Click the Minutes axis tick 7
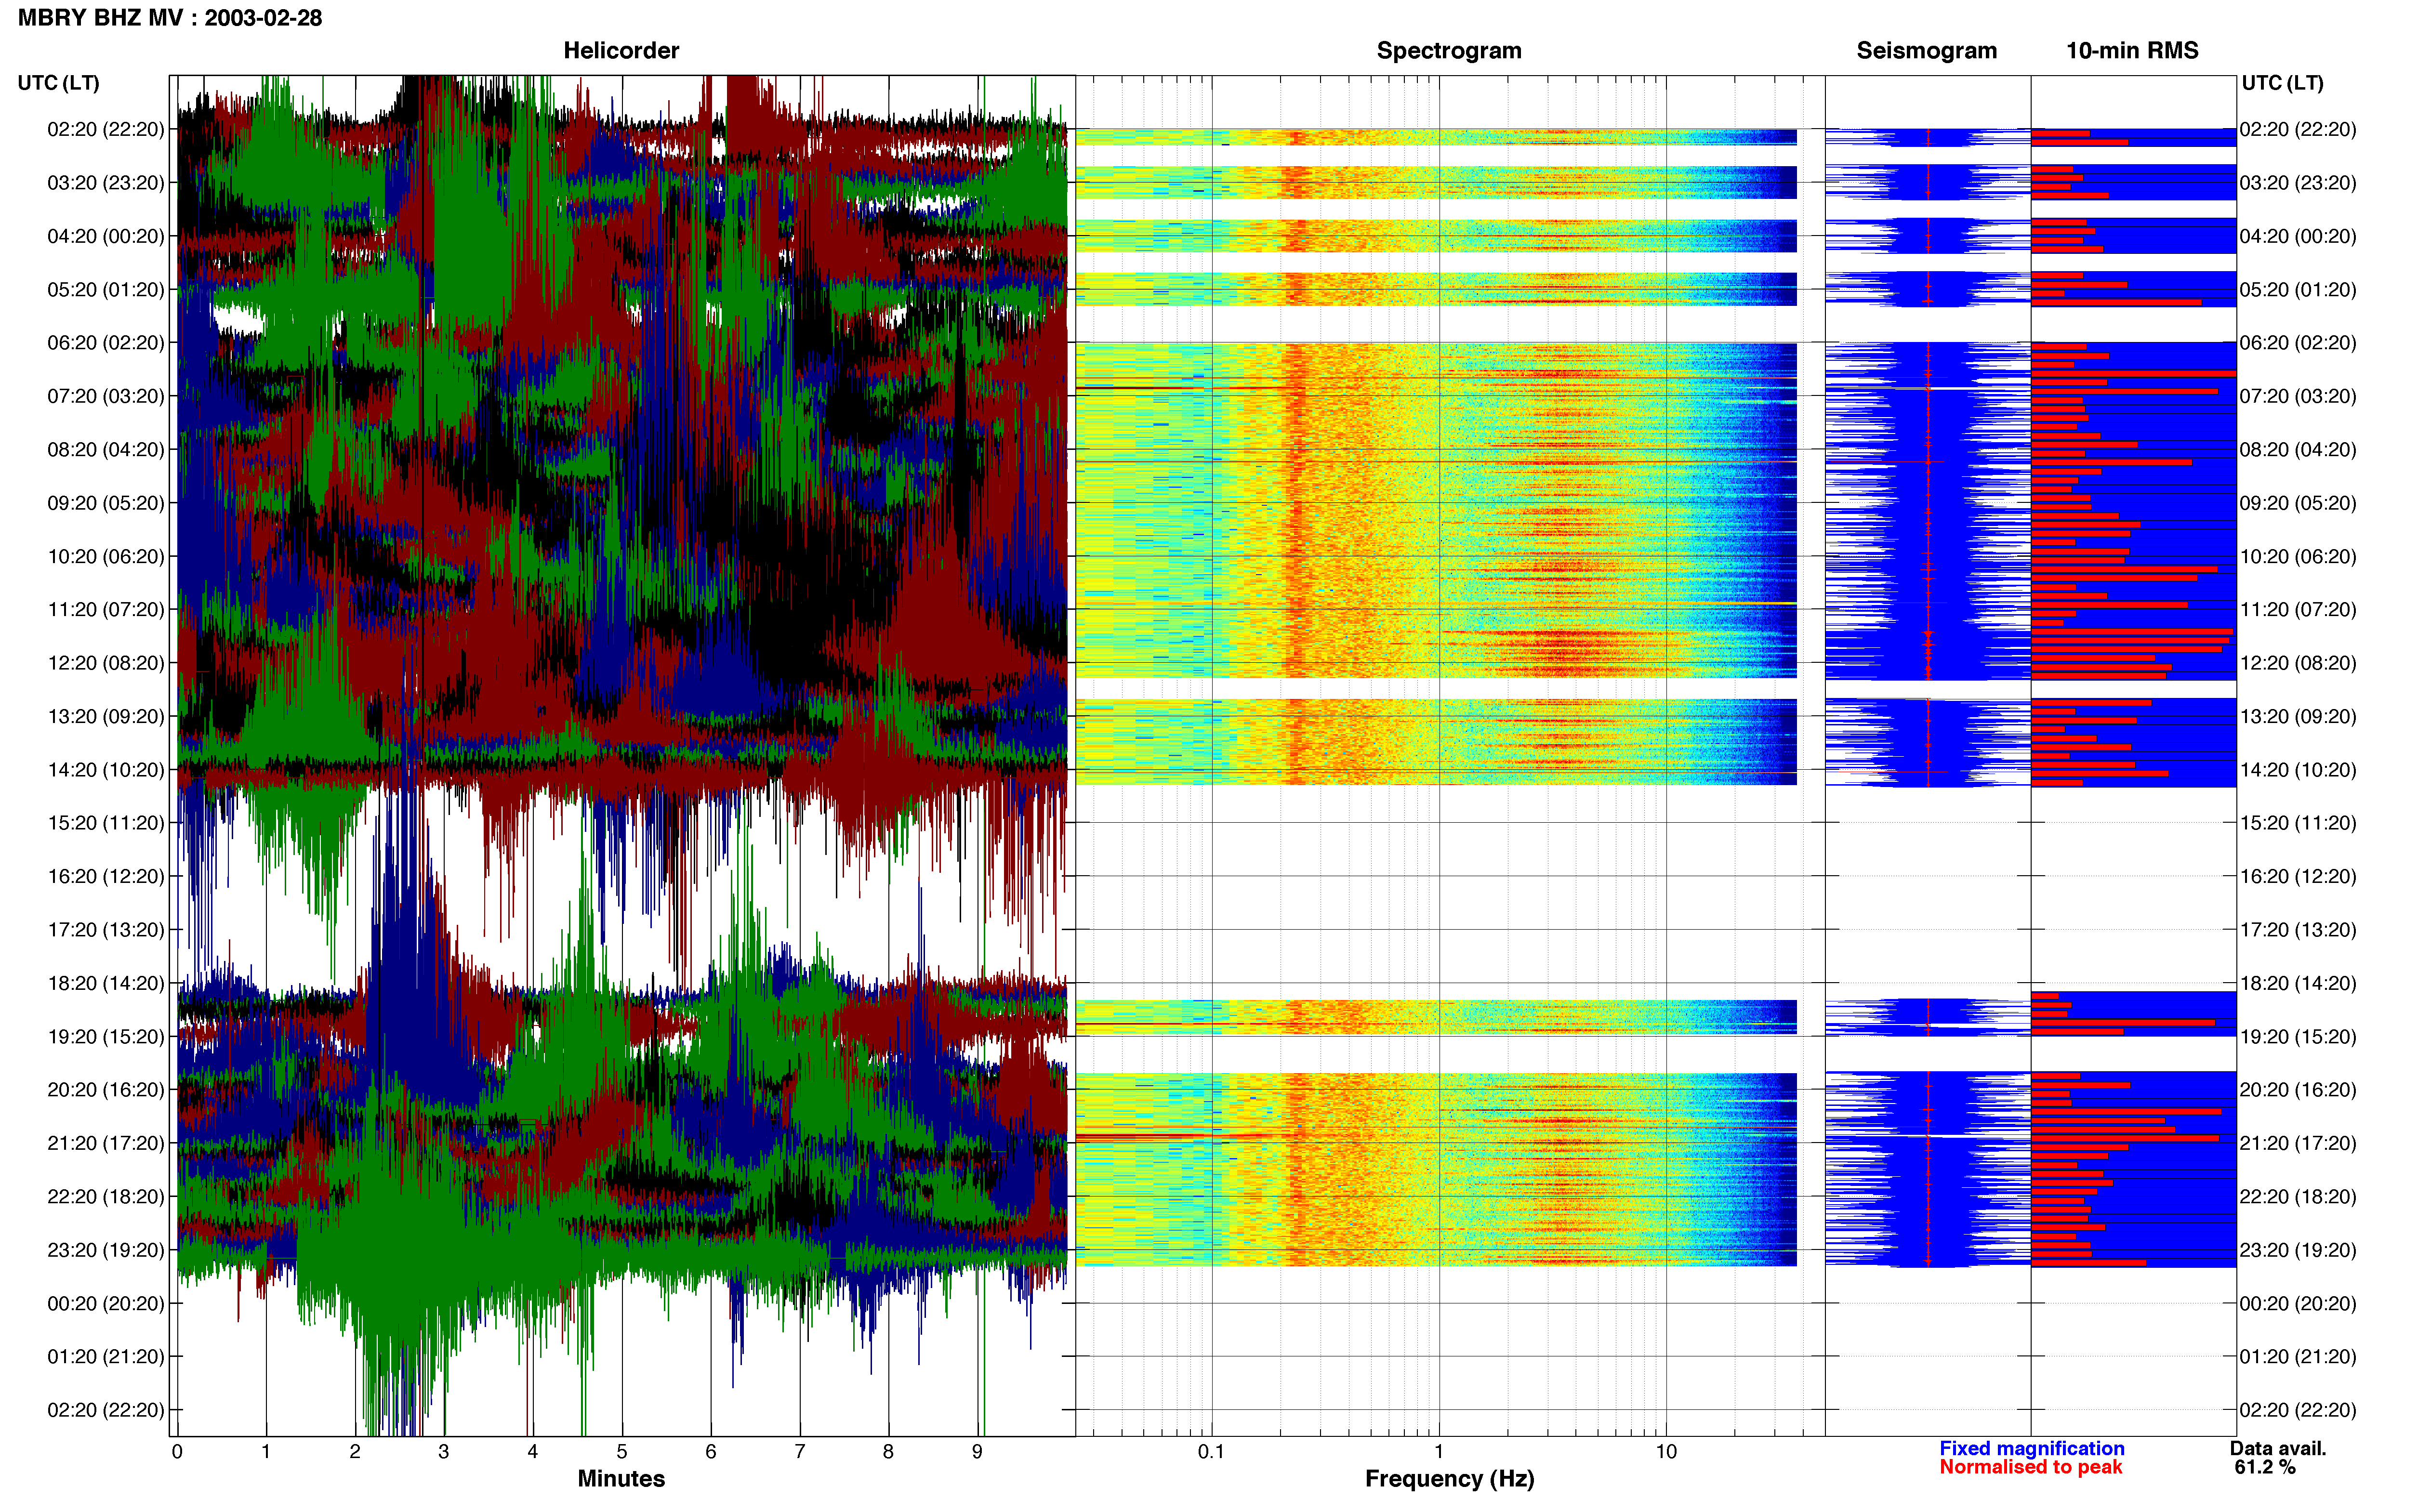 (800, 1452)
